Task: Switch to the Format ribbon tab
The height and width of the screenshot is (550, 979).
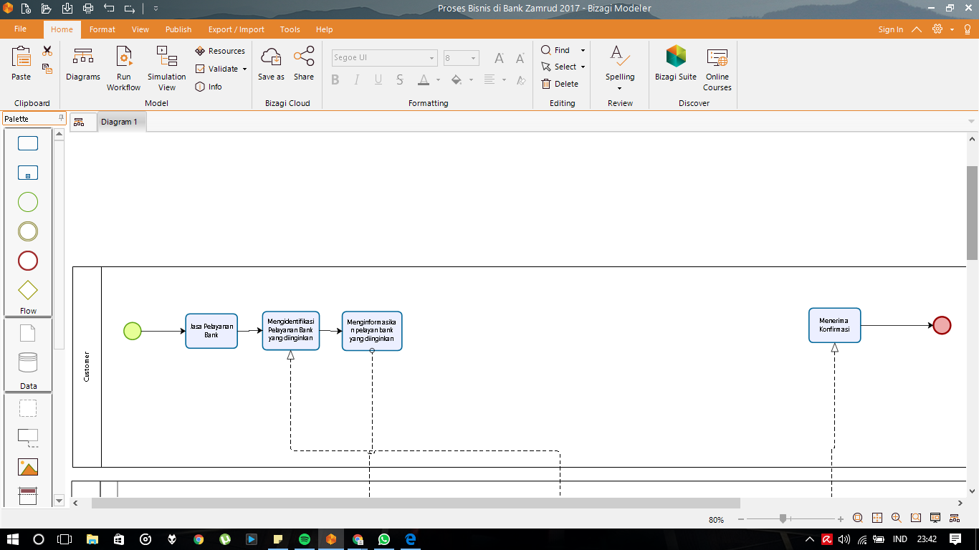Action: [102, 29]
